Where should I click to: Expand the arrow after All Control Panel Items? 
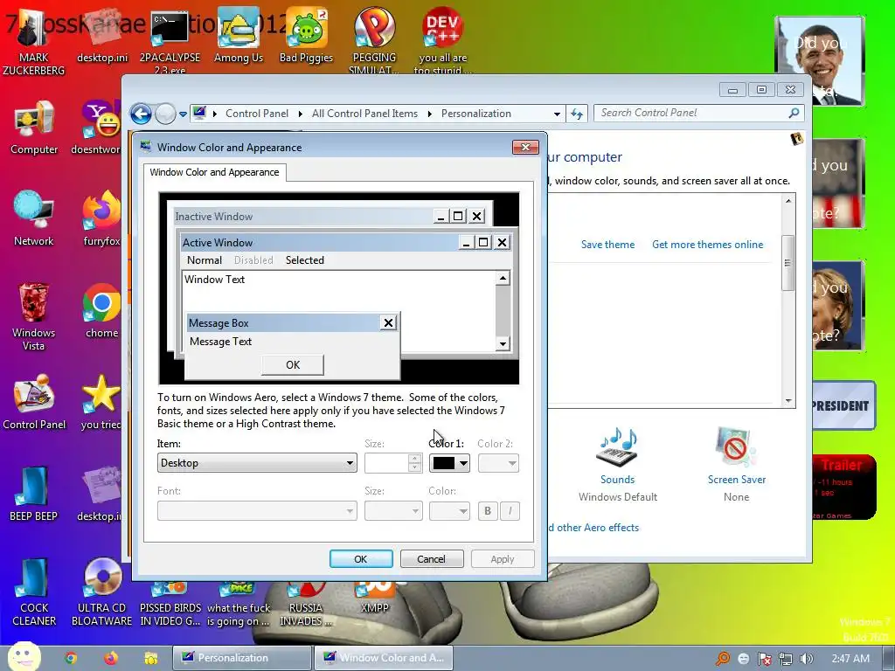pos(430,114)
